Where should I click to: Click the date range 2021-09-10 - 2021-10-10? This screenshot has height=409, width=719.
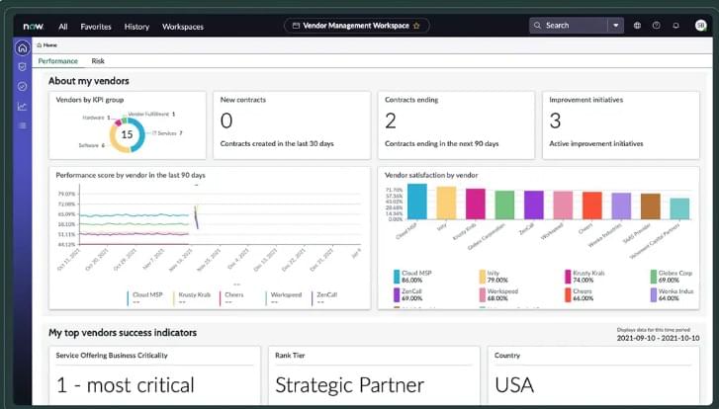658,339
